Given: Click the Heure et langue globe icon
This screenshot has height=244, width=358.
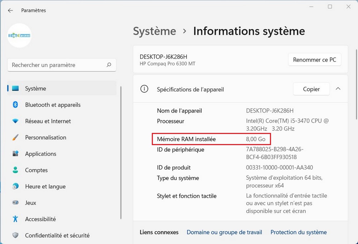Looking at the screenshot, I should point(15,186).
